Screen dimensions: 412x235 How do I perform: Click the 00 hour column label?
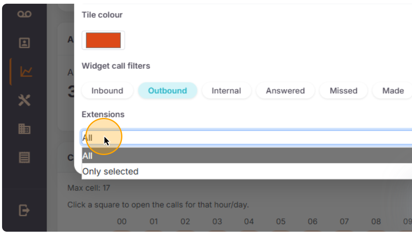pyautogui.click(x=122, y=222)
